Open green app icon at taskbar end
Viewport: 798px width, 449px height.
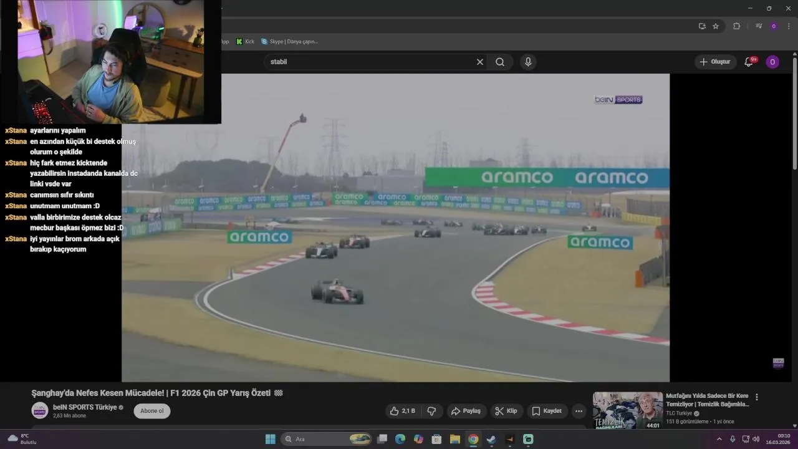pos(528,439)
